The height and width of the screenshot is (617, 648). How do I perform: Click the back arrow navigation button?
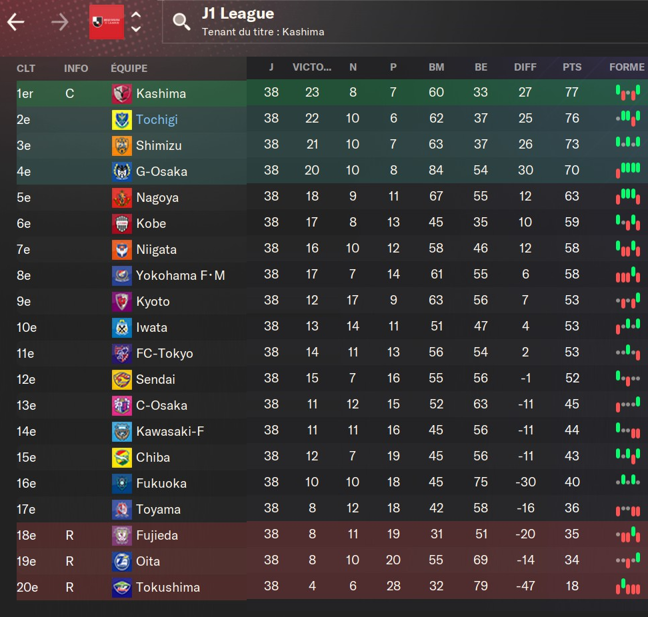click(16, 22)
